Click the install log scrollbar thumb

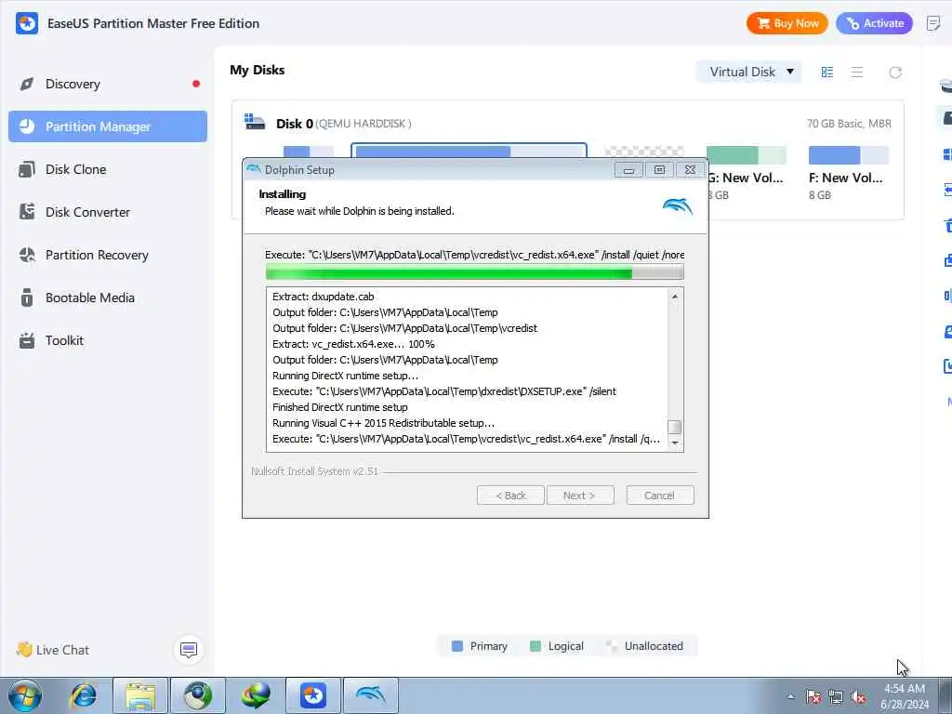(x=675, y=427)
